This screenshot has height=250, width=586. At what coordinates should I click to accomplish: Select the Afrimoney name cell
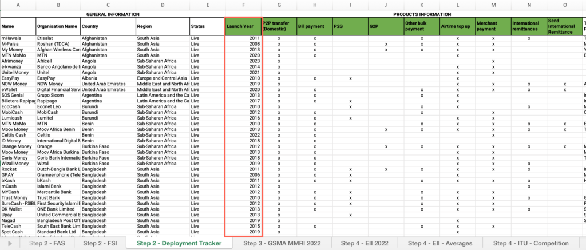[18, 61]
